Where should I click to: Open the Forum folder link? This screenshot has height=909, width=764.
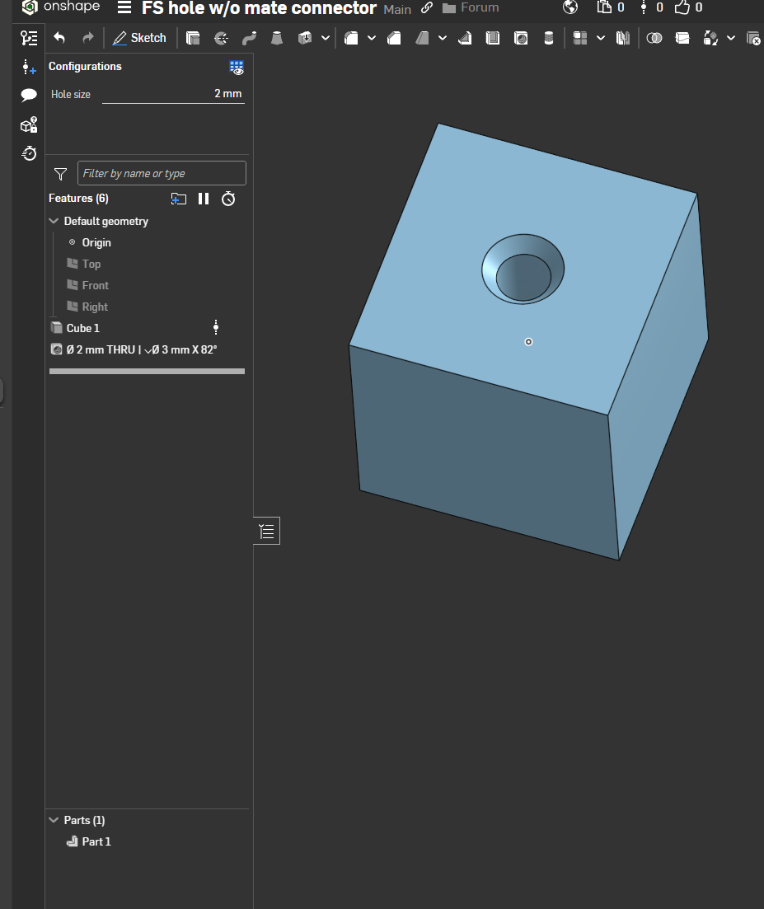[x=471, y=7]
